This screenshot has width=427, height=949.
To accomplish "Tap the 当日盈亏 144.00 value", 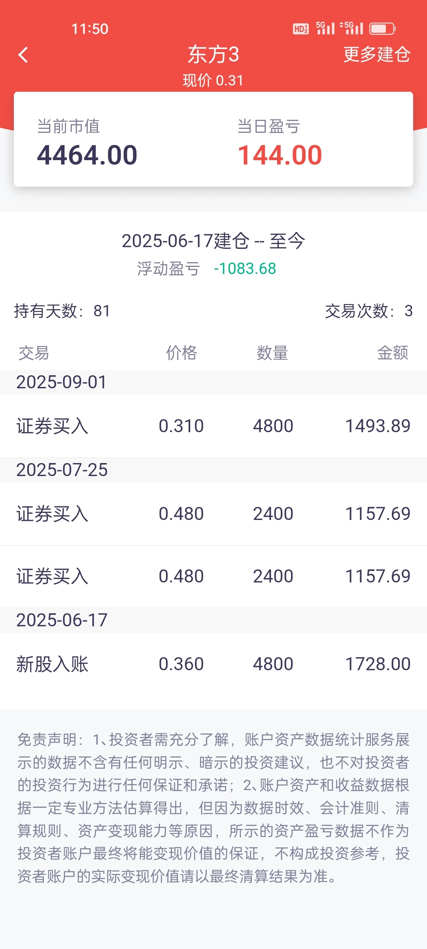I will [280, 155].
